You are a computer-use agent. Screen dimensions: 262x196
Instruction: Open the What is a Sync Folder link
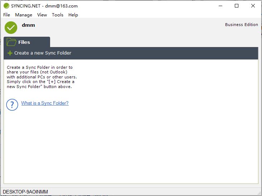tap(45, 103)
